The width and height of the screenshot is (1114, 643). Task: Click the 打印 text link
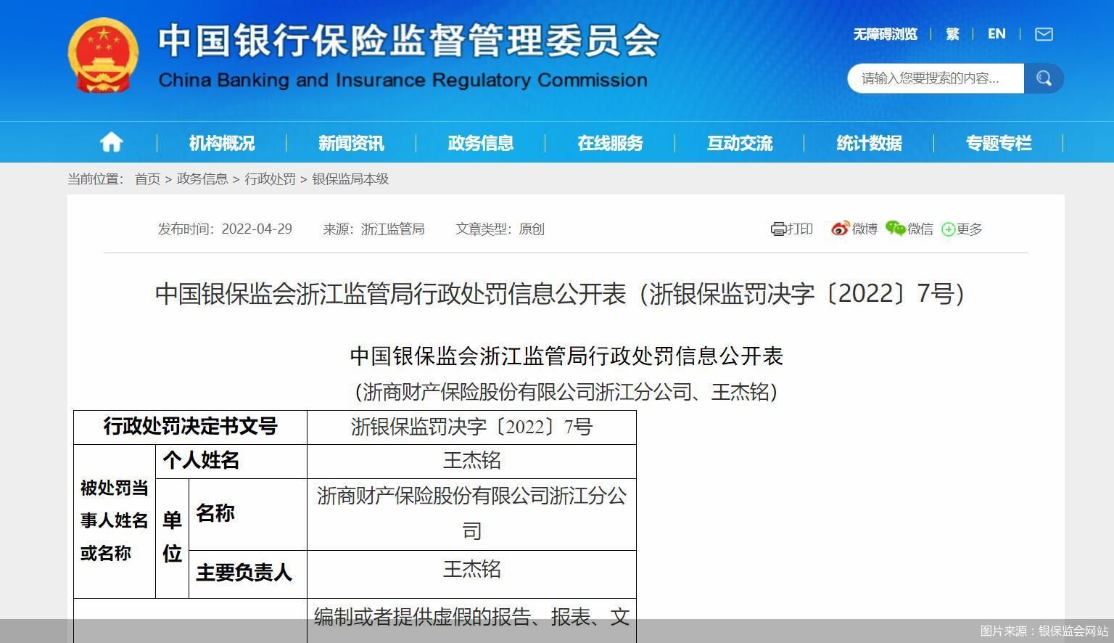[x=800, y=229]
